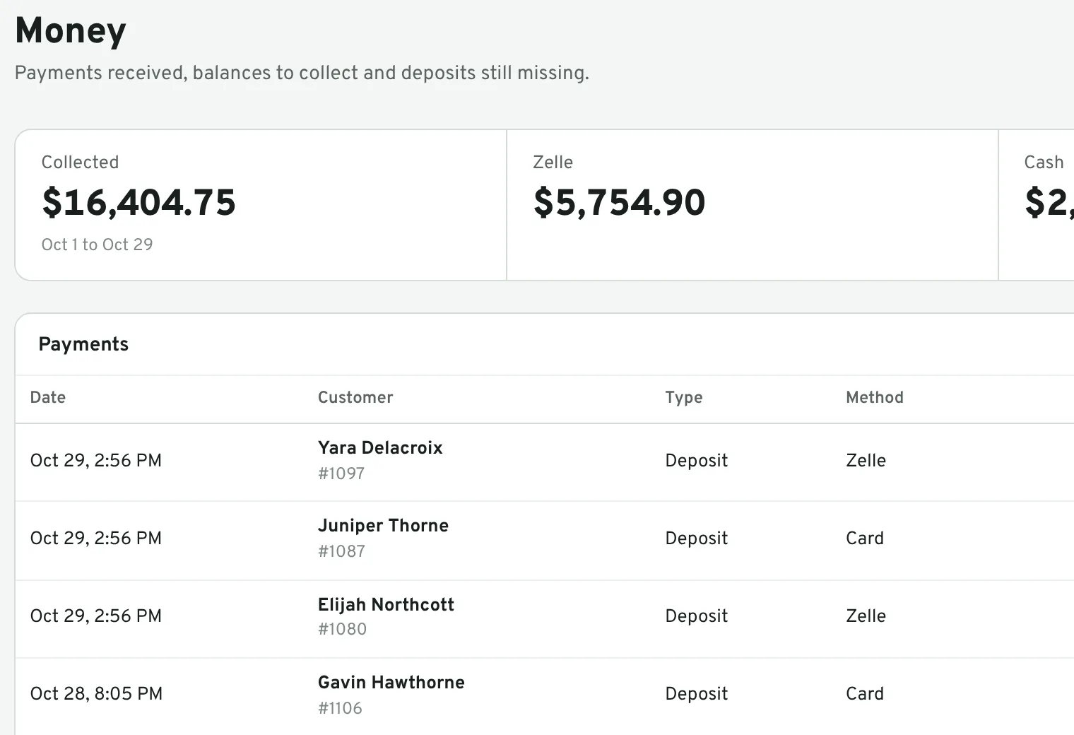Screen dimensions: 1074x735
Task: Click order number #1087
Action: pyautogui.click(x=341, y=551)
